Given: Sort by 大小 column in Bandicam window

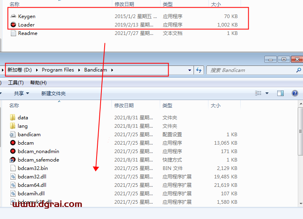Looking at the screenshot, I should click(216, 106).
